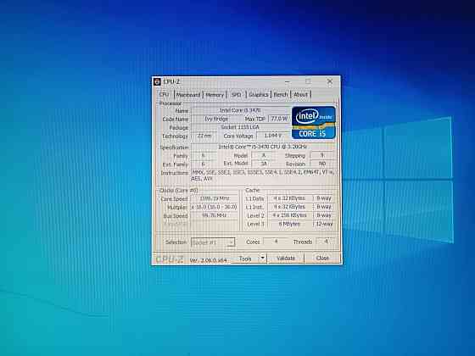Switch to the Mainboard tab

pos(188,95)
